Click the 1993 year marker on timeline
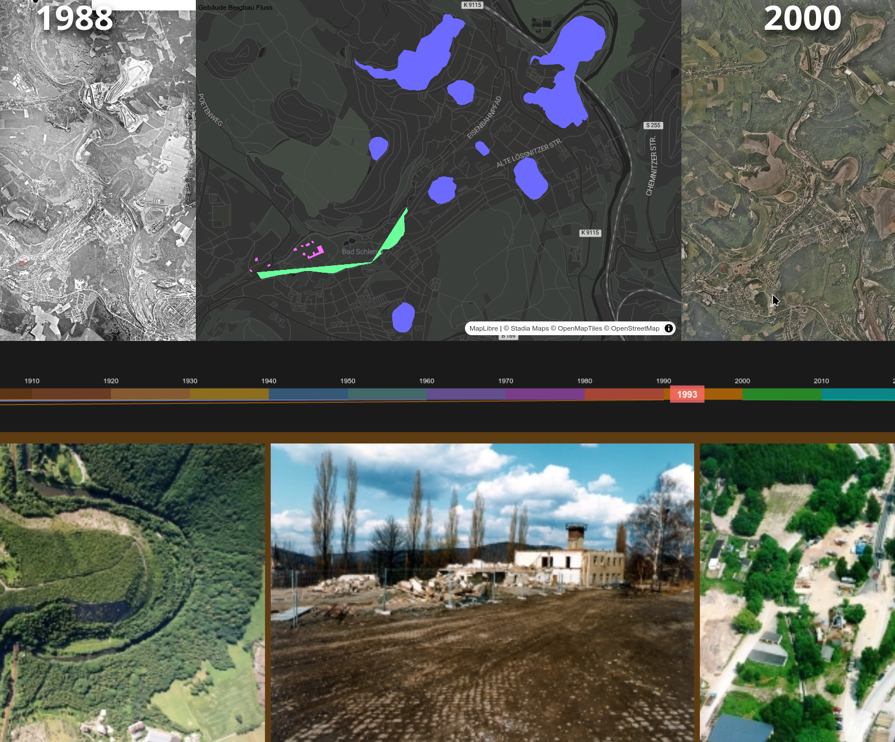895x742 pixels. click(x=687, y=394)
